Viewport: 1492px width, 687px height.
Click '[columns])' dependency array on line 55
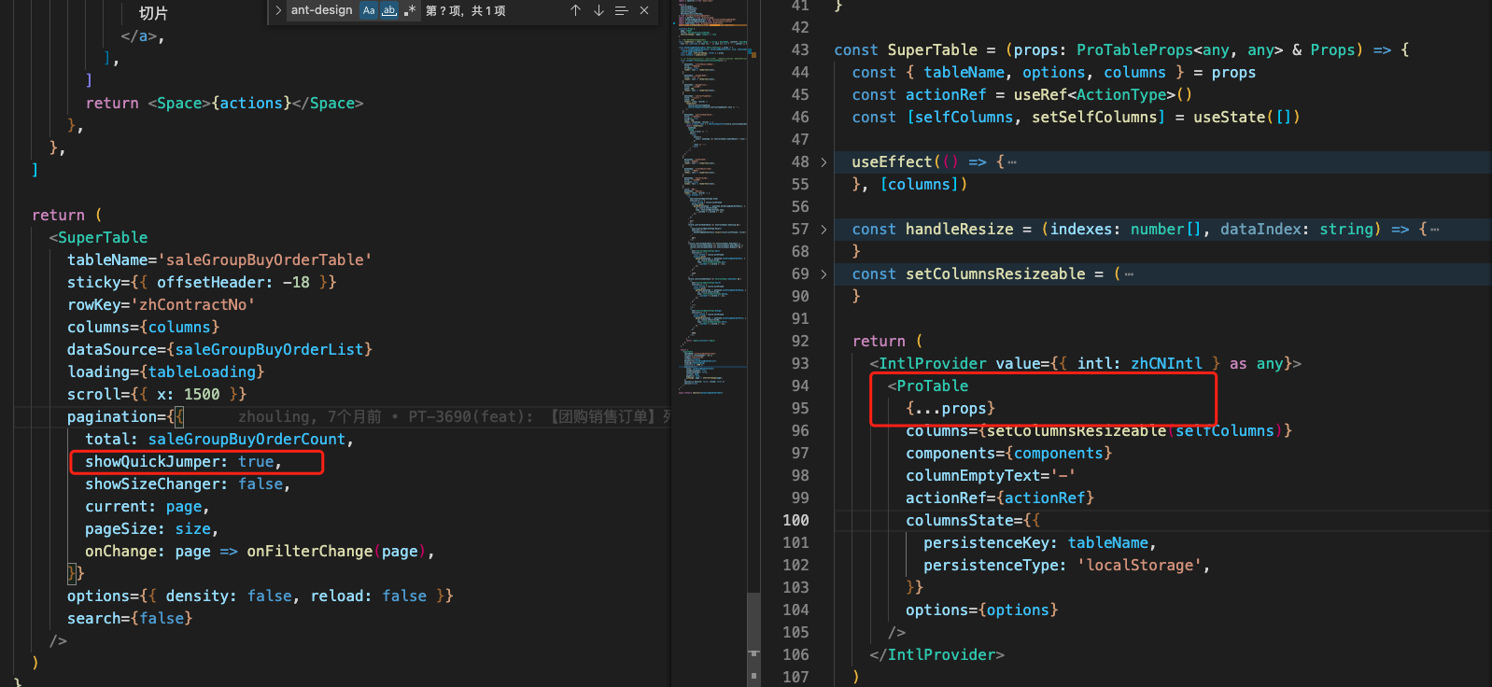(923, 185)
